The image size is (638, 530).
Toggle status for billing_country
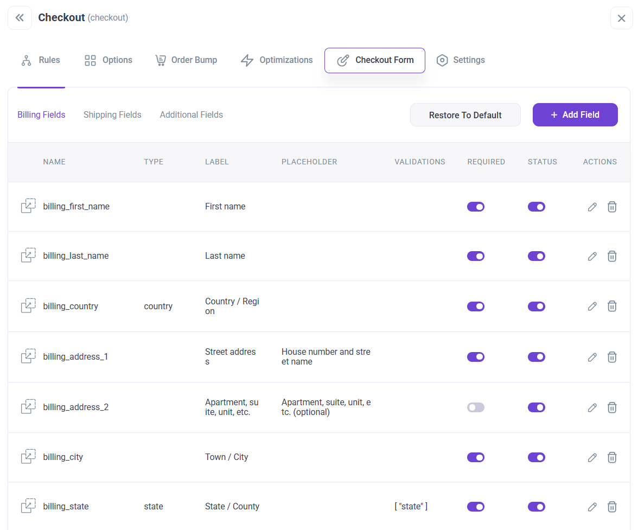(x=536, y=306)
